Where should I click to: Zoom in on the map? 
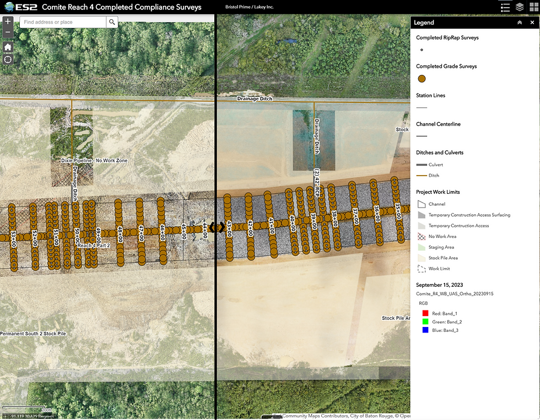8,21
